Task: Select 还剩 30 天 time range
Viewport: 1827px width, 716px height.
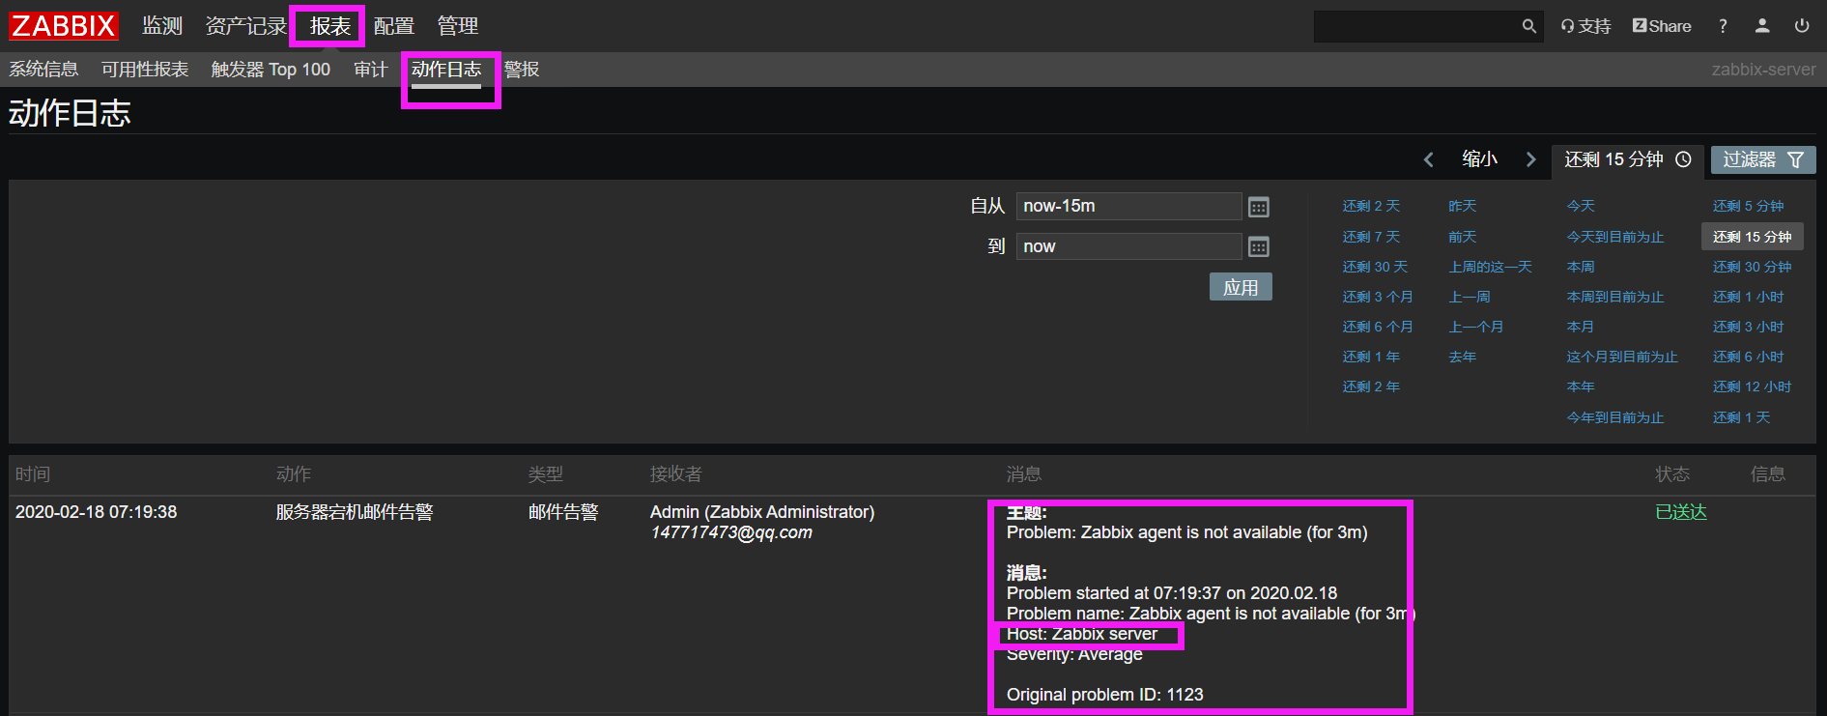Action: pyautogui.click(x=1375, y=267)
